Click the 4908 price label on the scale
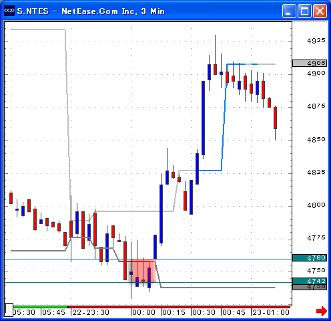The width and height of the screenshot is (331, 321). coord(310,63)
